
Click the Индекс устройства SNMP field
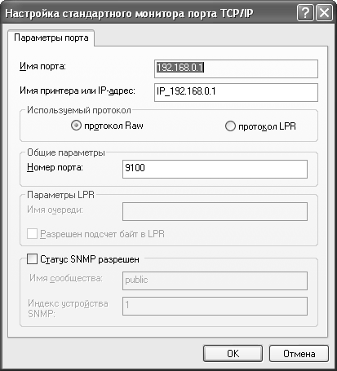(x=215, y=306)
